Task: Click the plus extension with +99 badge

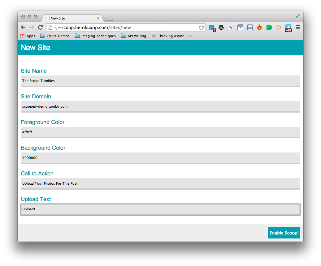Action: pos(288,28)
